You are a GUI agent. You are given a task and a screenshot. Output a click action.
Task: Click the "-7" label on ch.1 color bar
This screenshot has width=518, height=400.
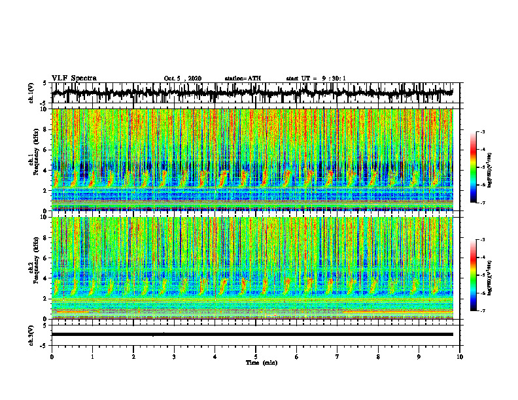(483, 203)
